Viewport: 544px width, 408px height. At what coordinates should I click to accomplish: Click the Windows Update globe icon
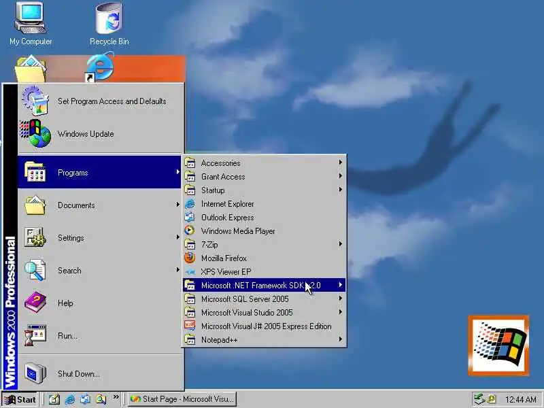(x=35, y=133)
